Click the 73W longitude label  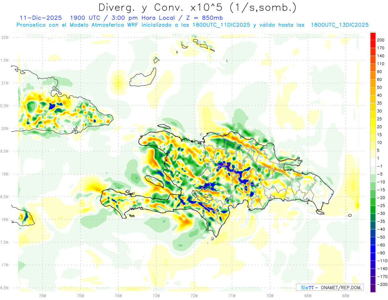pyautogui.click(x=156, y=296)
